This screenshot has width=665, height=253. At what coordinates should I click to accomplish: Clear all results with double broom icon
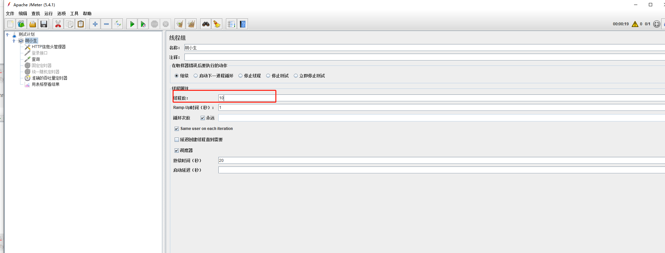(191, 24)
